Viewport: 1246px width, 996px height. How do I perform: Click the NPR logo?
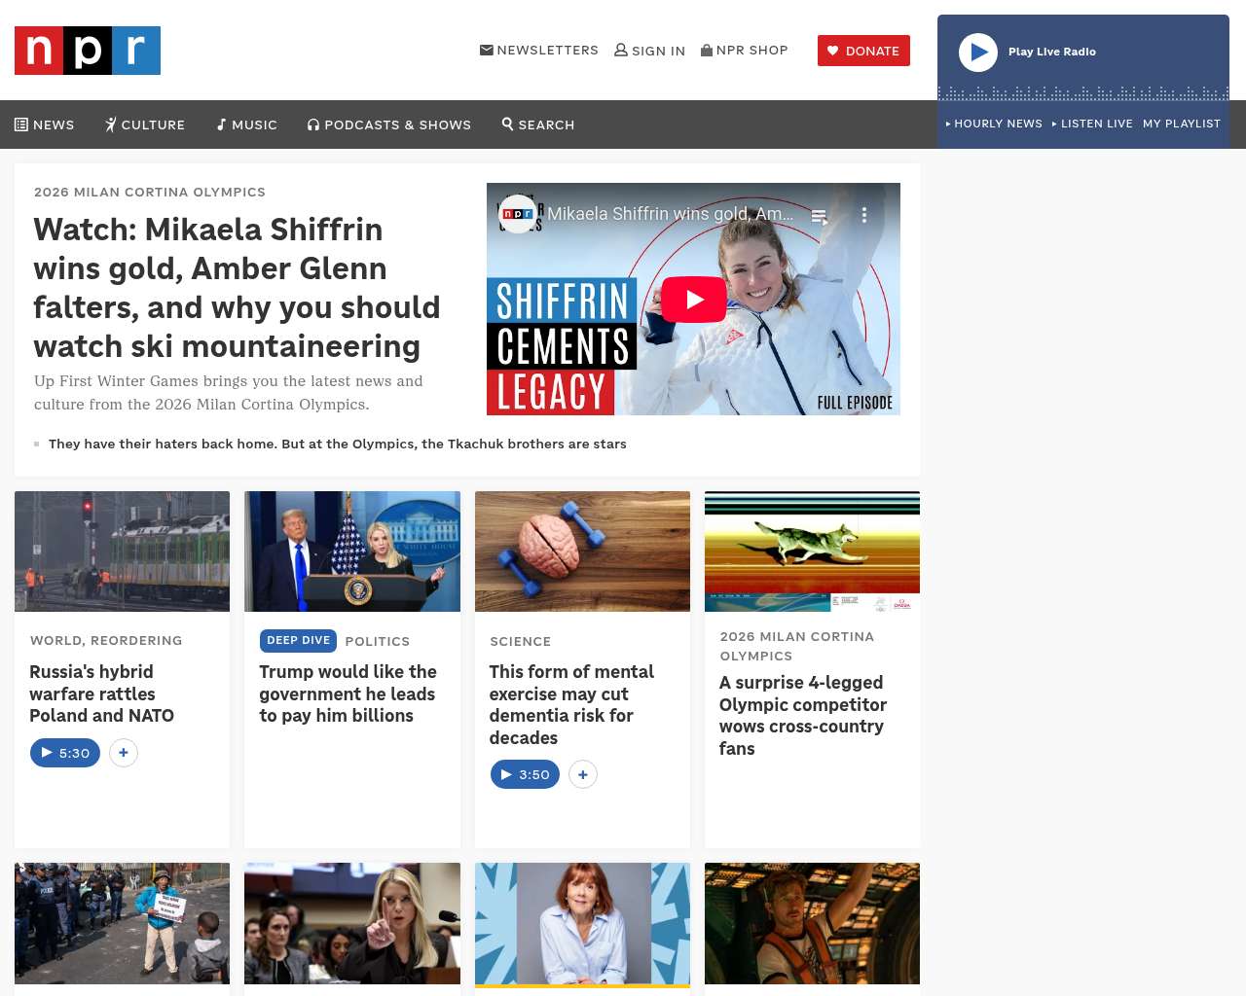coord(88,51)
